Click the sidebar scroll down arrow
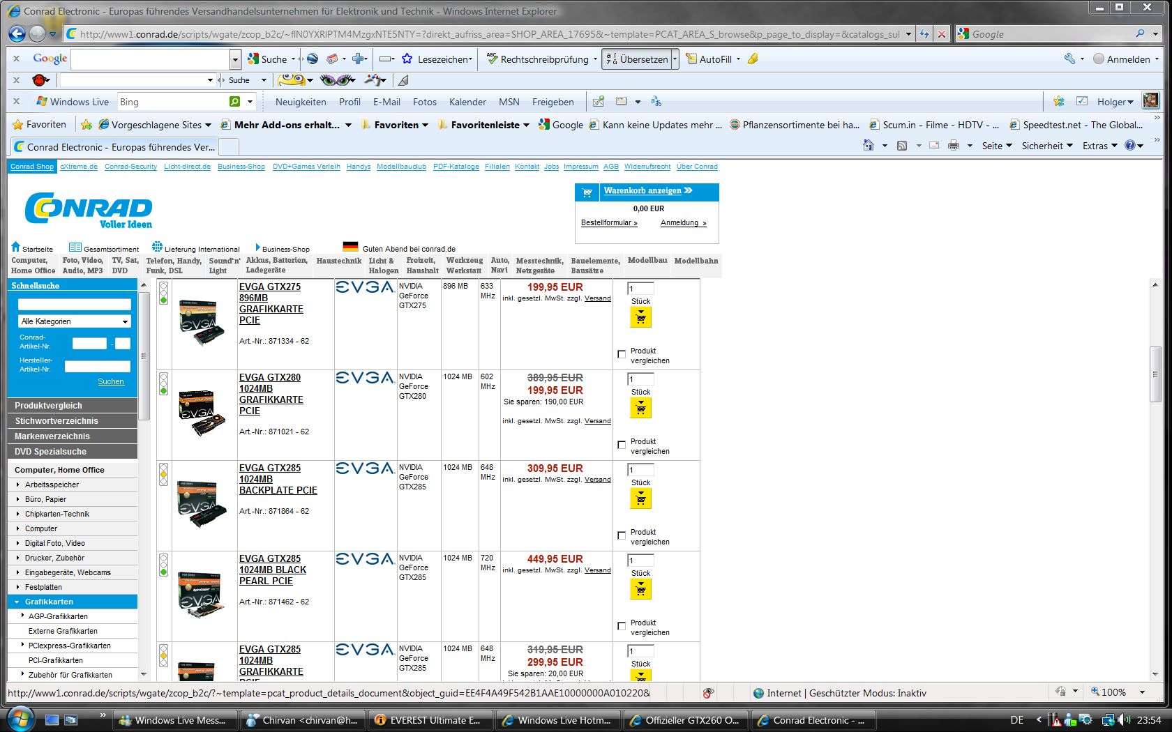The width and height of the screenshot is (1172, 732). click(x=144, y=674)
